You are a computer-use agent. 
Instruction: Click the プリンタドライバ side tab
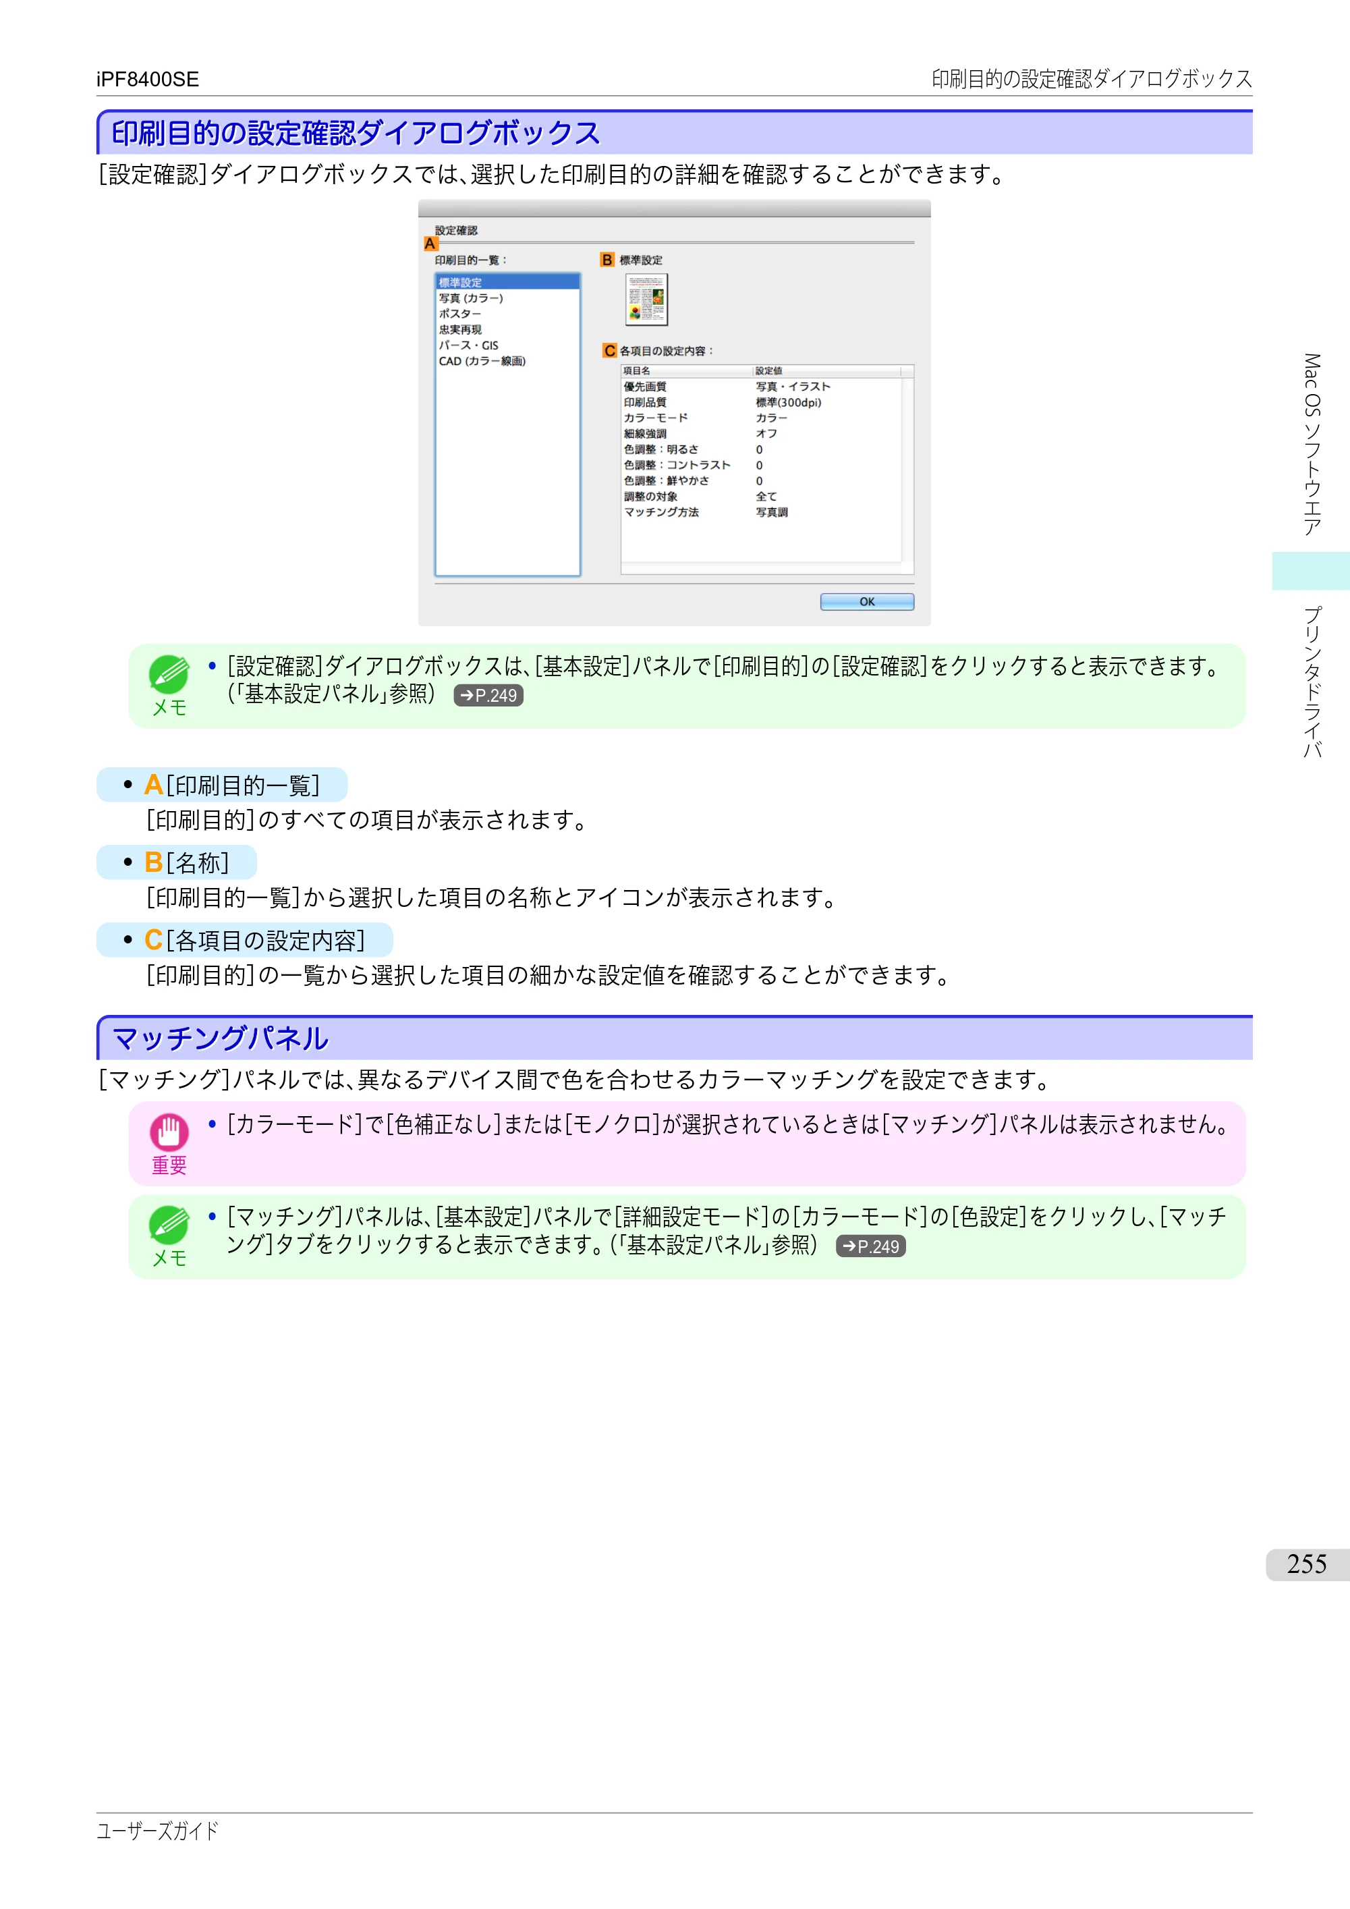tap(1311, 682)
